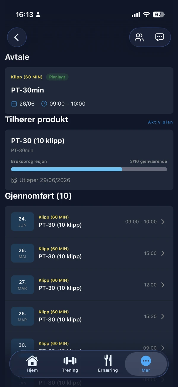
Task: Open the Aktiv plan link
Action: (160, 122)
